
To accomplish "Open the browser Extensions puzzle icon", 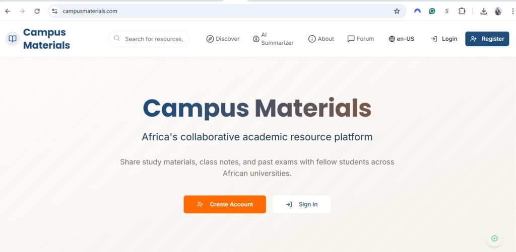I will tap(462, 11).
